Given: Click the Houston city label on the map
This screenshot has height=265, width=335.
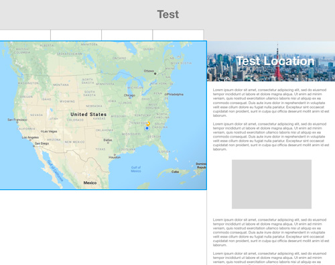Looking at the screenshot, I should tap(115, 157).
